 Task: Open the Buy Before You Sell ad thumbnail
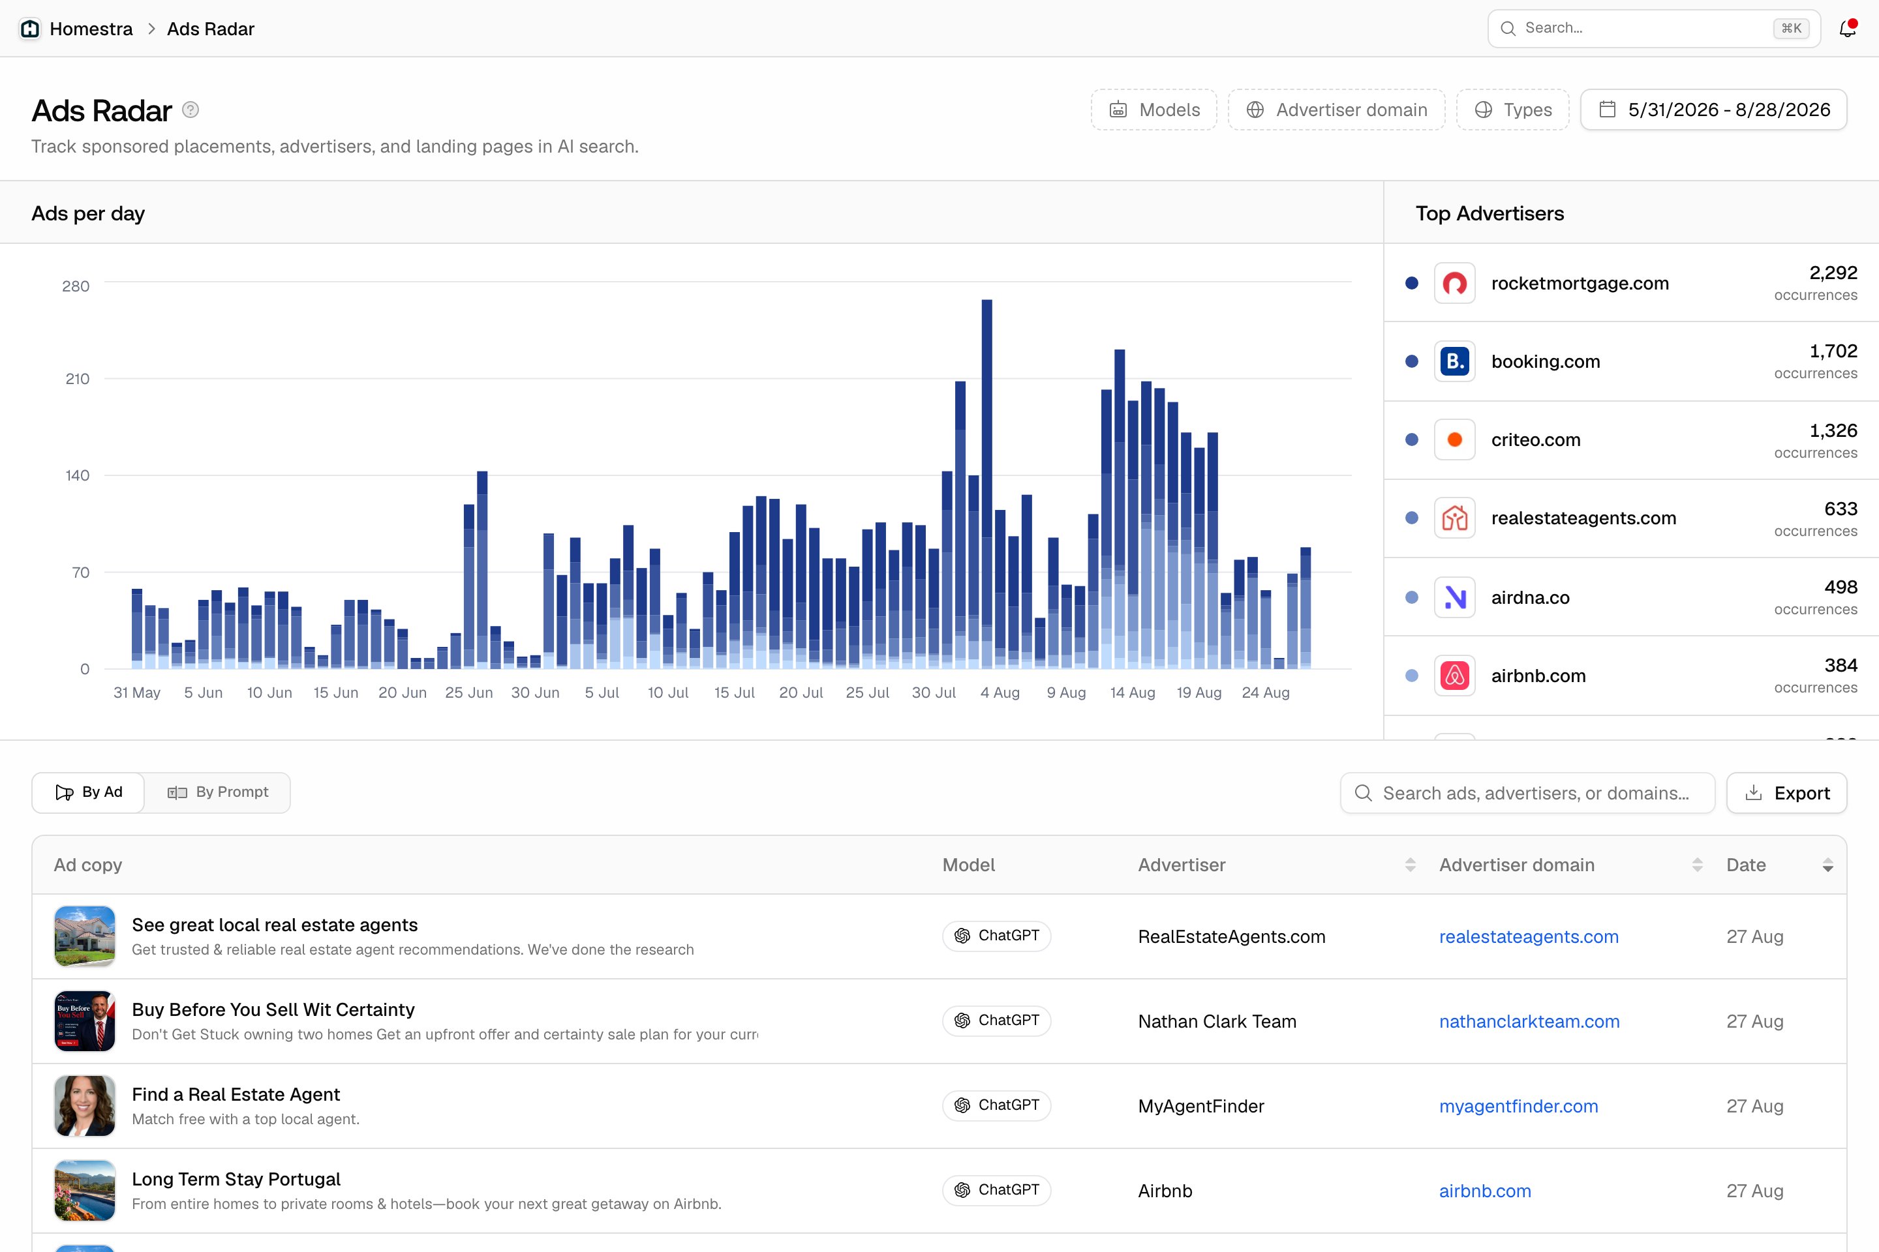[x=85, y=1021]
